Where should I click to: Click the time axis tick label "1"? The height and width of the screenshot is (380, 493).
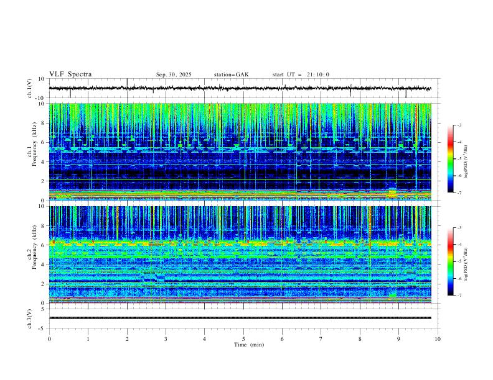pyautogui.click(x=88, y=339)
